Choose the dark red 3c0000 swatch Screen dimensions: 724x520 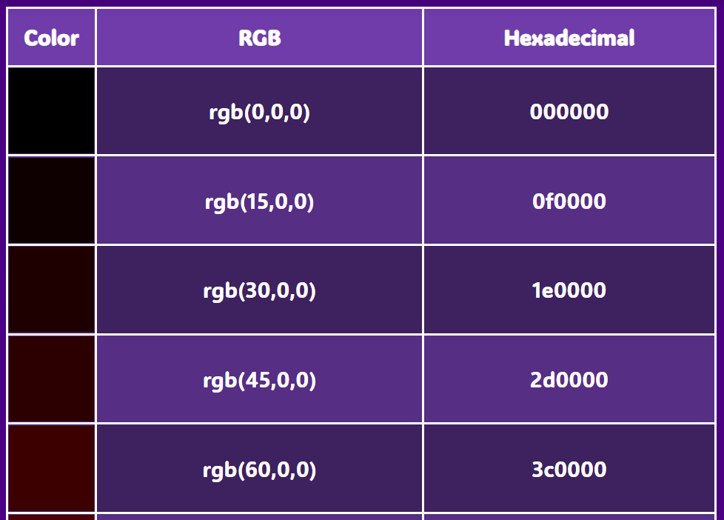point(51,468)
